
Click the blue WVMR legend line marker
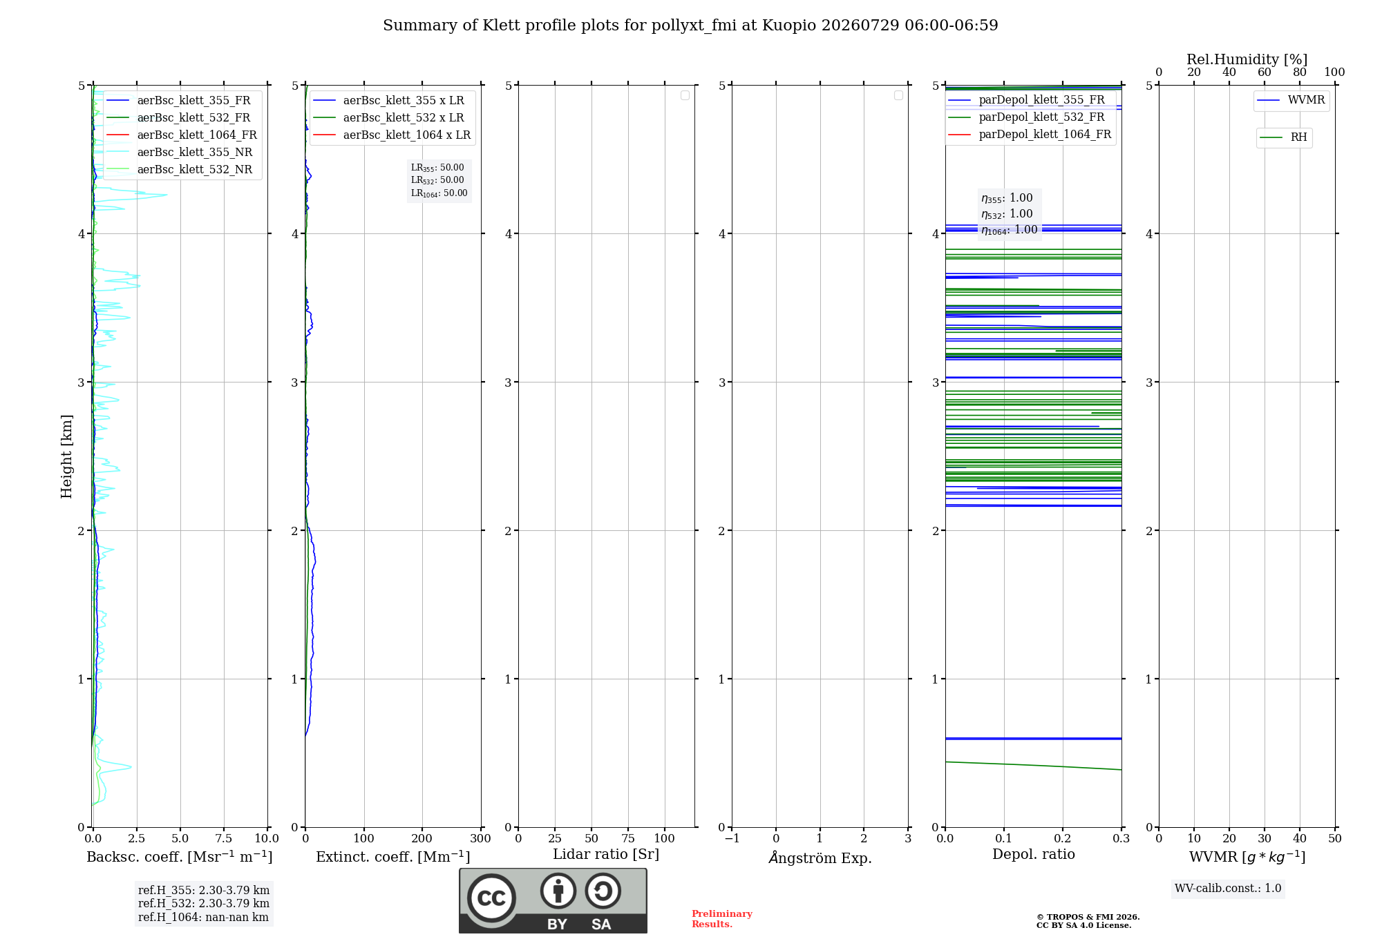tap(1269, 100)
